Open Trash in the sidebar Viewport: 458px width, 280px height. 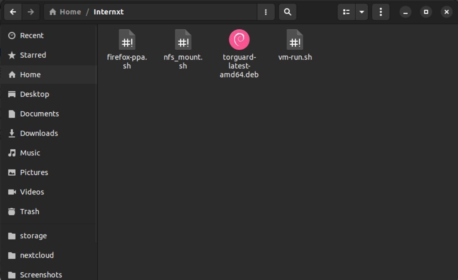tap(48, 211)
